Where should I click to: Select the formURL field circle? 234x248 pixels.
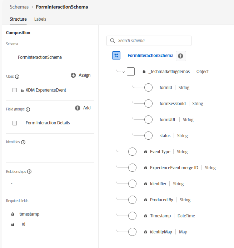point(148,120)
